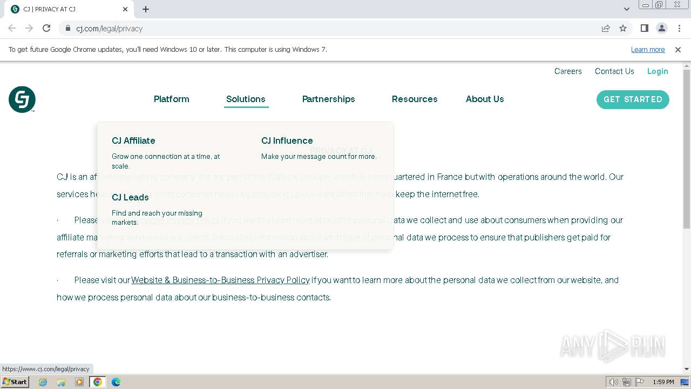Open the Solutions menu
Image resolution: width=691 pixels, height=389 pixels.
pyautogui.click(x=246, y=99)
